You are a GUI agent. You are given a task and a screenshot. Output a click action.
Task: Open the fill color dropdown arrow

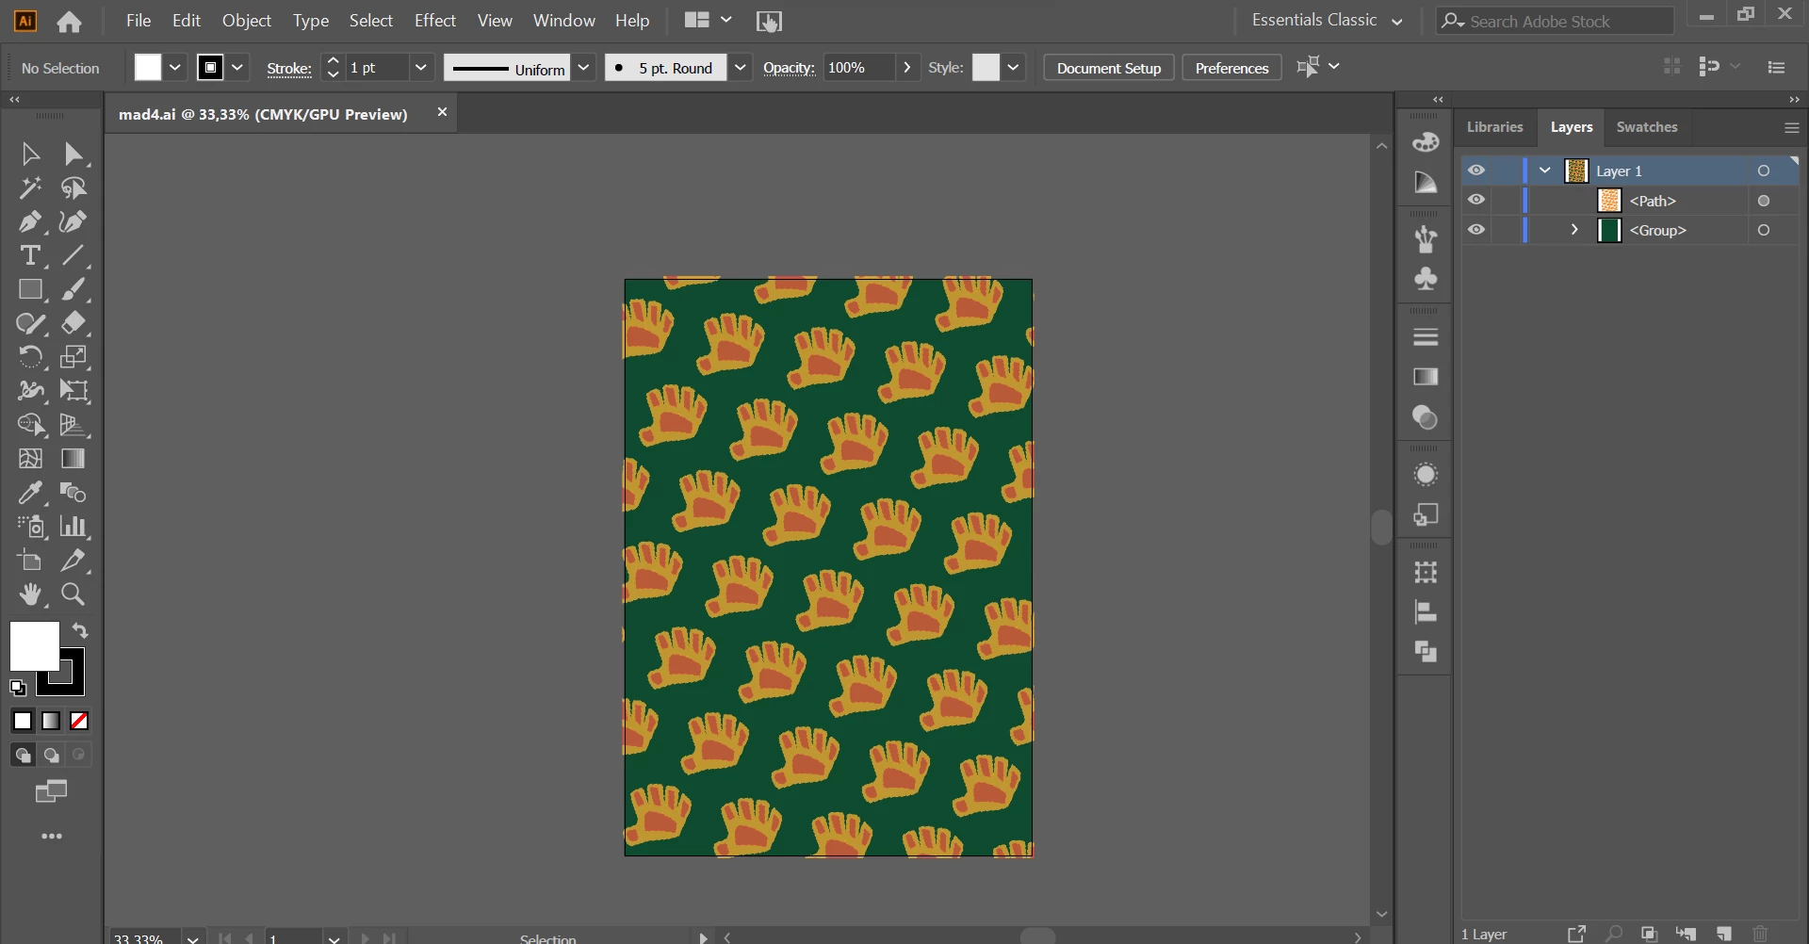pos(174,68)
